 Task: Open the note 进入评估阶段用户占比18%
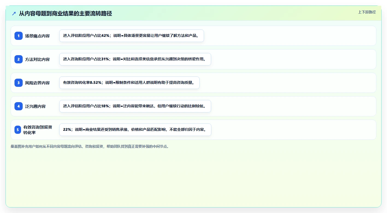pyautogui.click(x=135, y=106)
